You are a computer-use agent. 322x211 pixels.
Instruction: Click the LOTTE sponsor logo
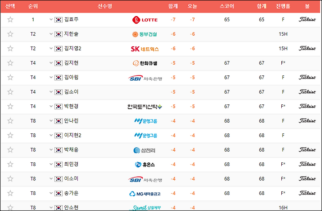145,20
